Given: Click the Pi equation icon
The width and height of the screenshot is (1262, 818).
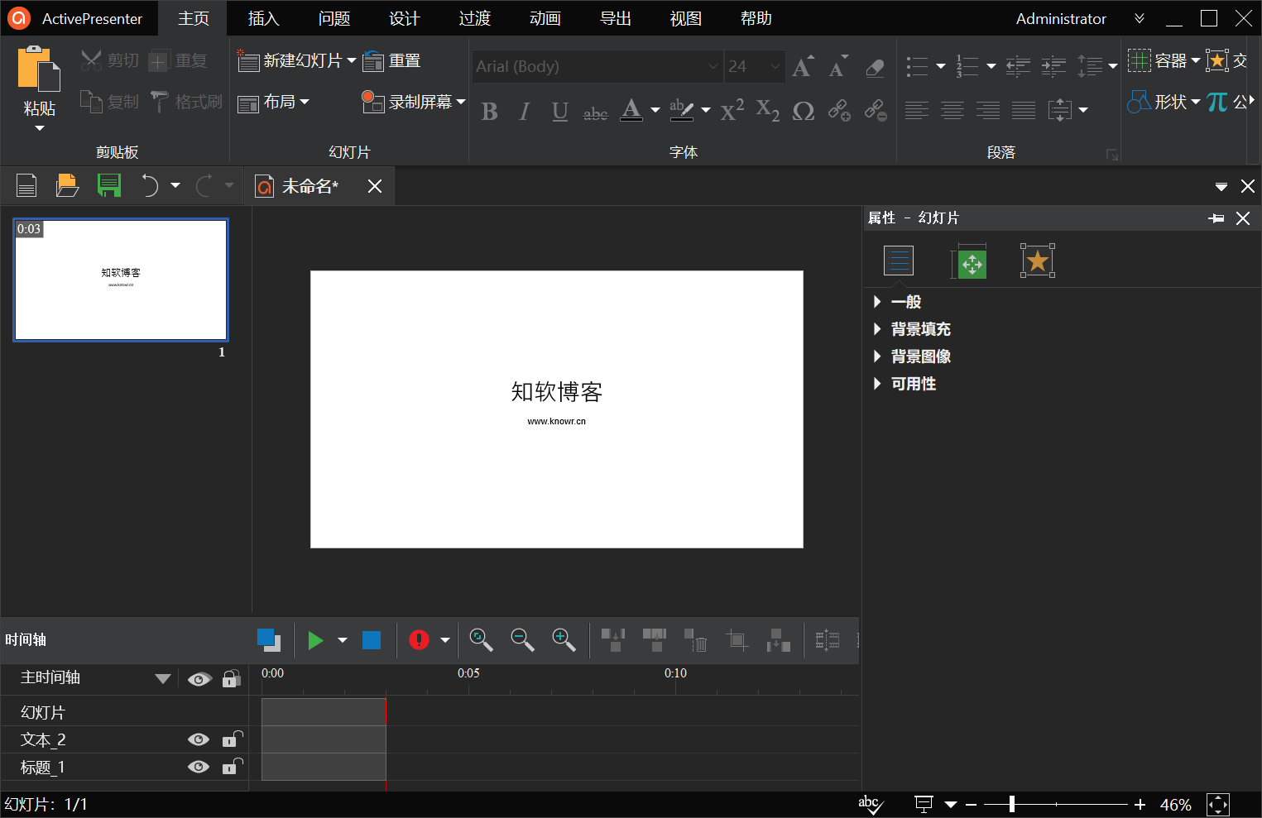Looking at the screenshot, I should [1216, 102].
